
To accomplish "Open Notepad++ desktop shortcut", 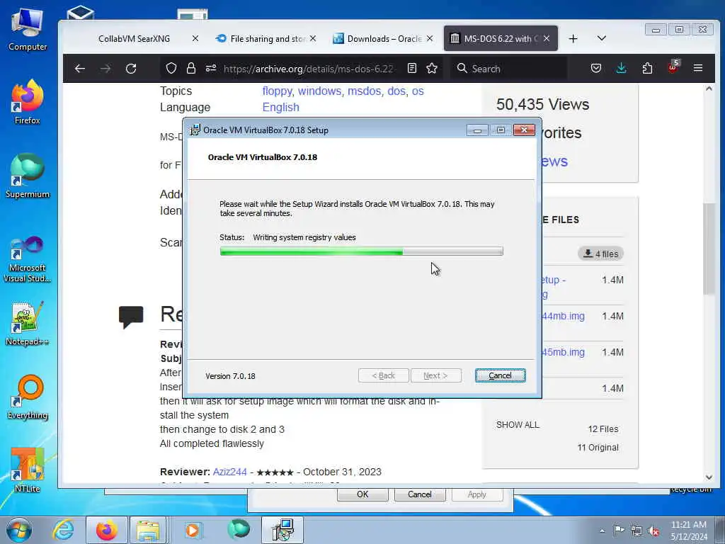I will point(28,324).
